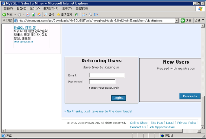Click the Internet zone globe in status bar

tap(162, 136)
